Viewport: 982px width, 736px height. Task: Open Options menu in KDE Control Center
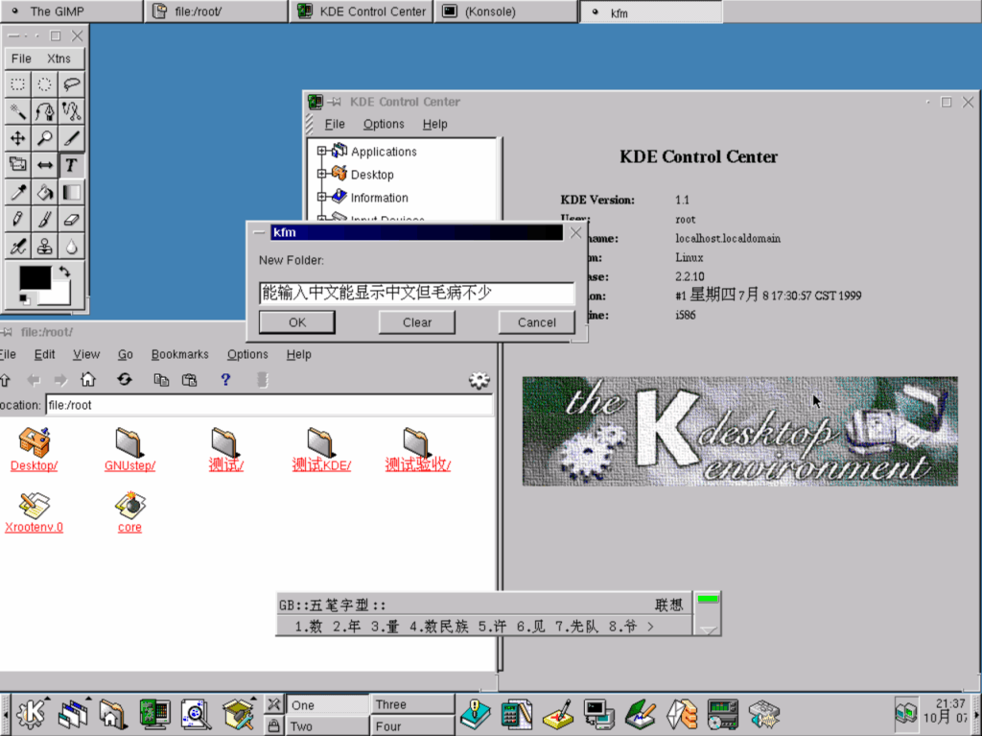click(384, 124)
